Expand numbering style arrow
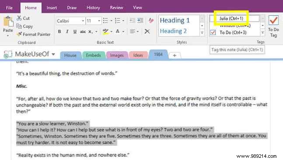This screenshot has width=283, height=160. pos(123,21)
